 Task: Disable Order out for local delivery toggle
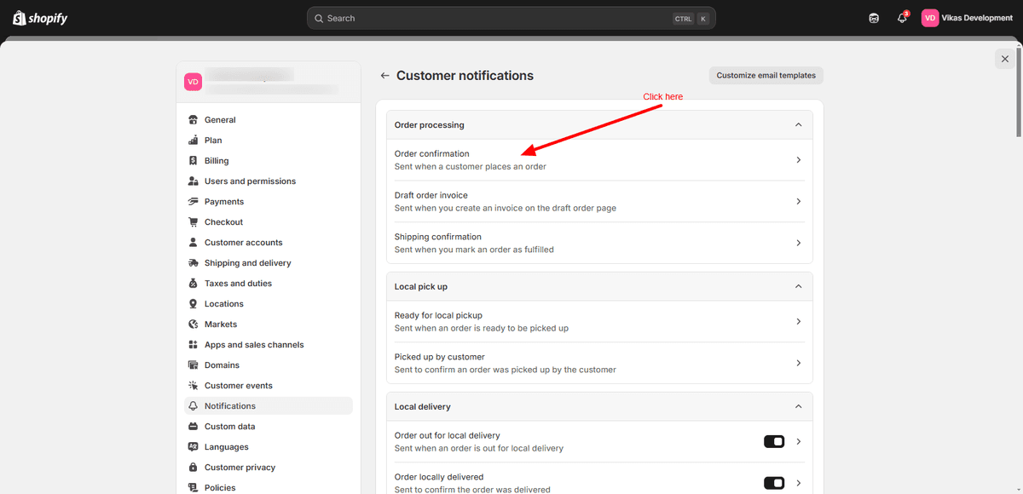774,441
